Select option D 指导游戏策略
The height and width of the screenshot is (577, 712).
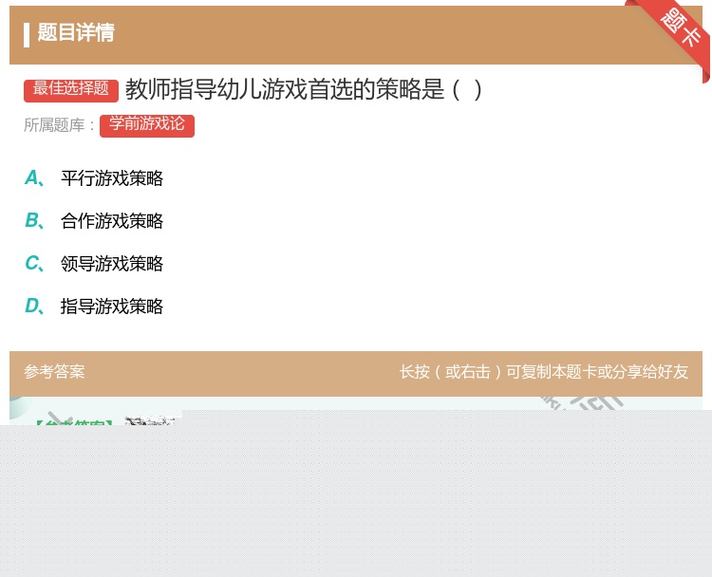[x=112, y=307]
